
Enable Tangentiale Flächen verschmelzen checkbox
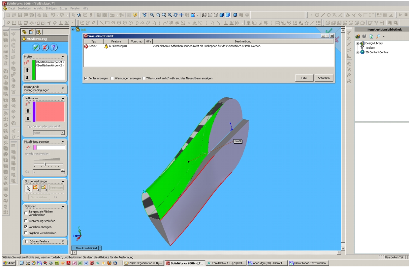[x=26, y=213]
